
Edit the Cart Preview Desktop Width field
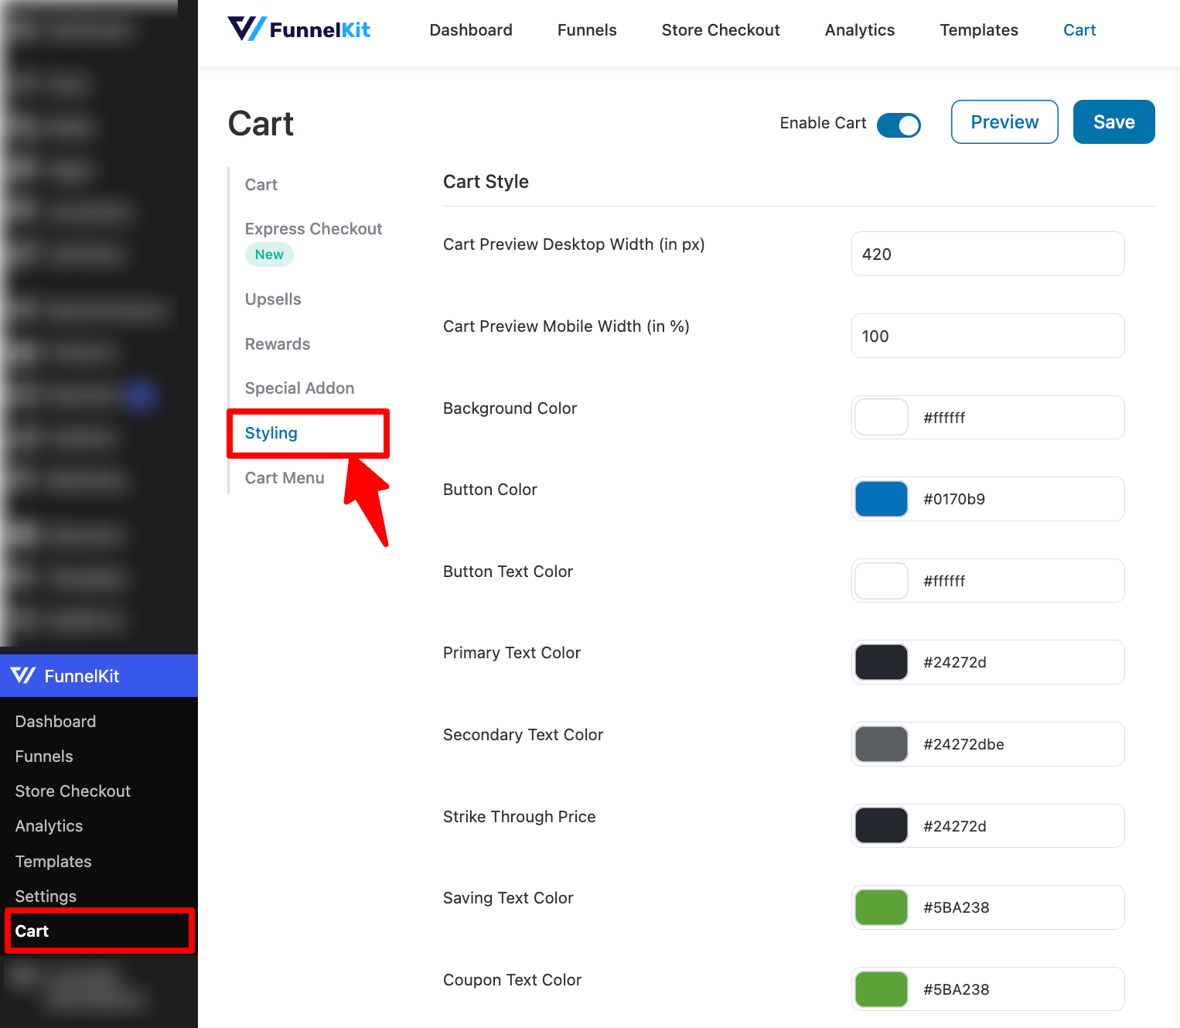click(x=987, y=254)
